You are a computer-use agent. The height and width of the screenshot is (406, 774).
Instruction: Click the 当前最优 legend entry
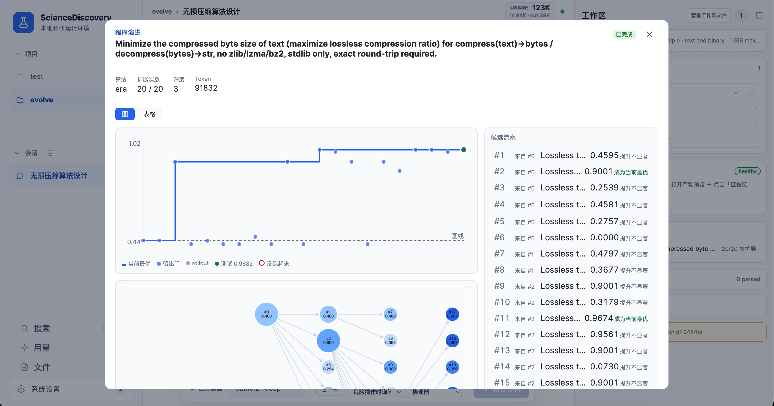[136, 264]
